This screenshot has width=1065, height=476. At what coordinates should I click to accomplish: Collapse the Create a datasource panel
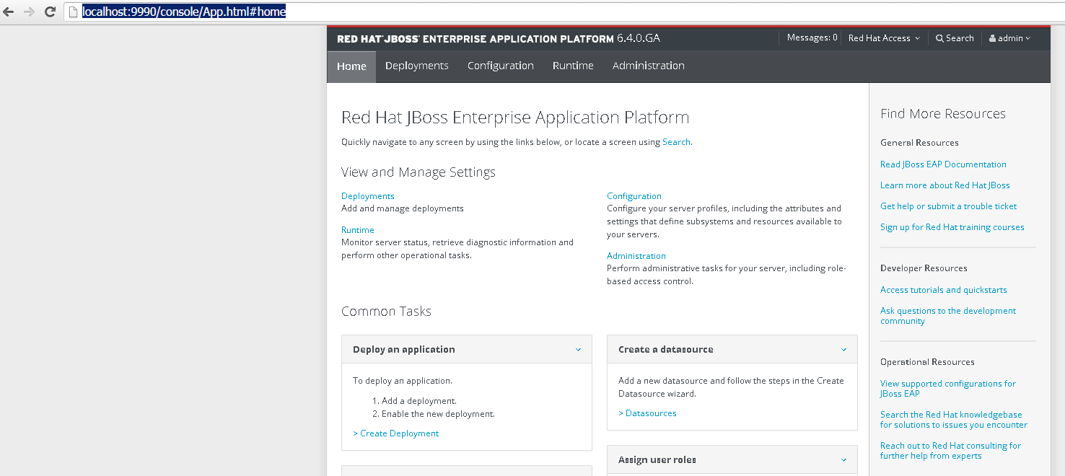pyautogui.click(x=843, y=350)
